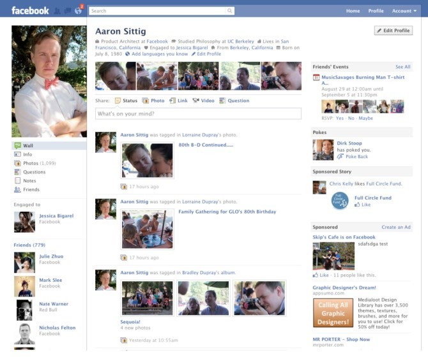Type in What's on your mind box
Screen dimensions: 428x357
tap(198, 113)
